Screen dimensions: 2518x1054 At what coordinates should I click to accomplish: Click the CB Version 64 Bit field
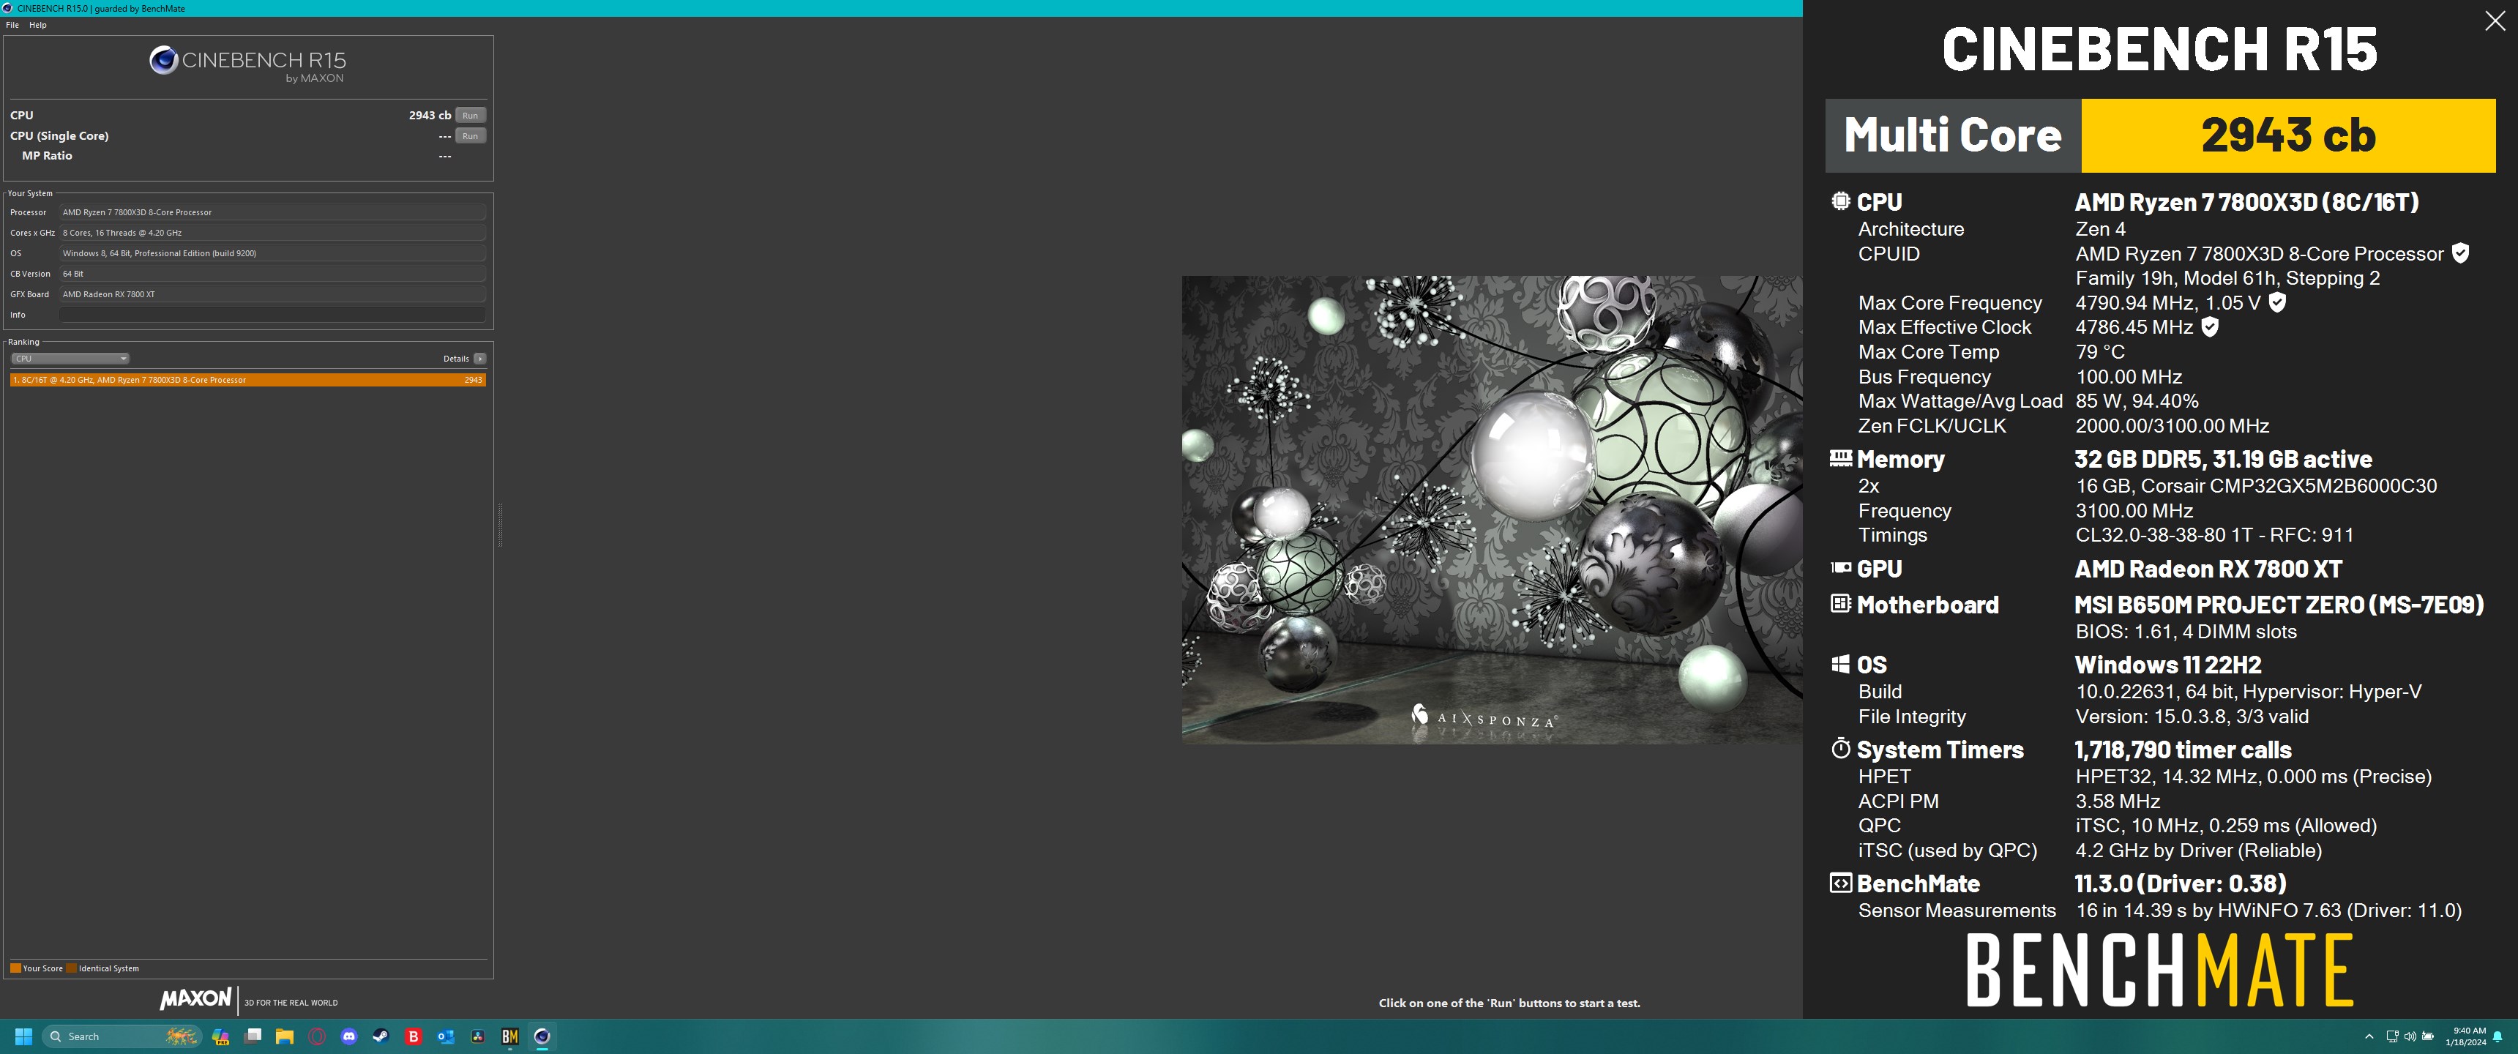273,274
